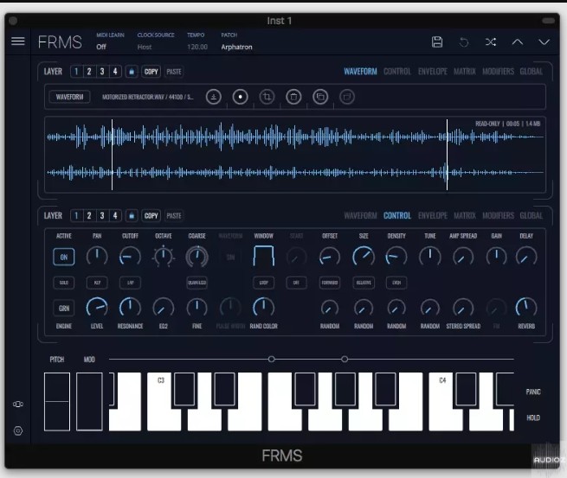Toggle the disabled Waveform ON switch
This screenshot has width=567, height=478.
[x=230, y=257]
